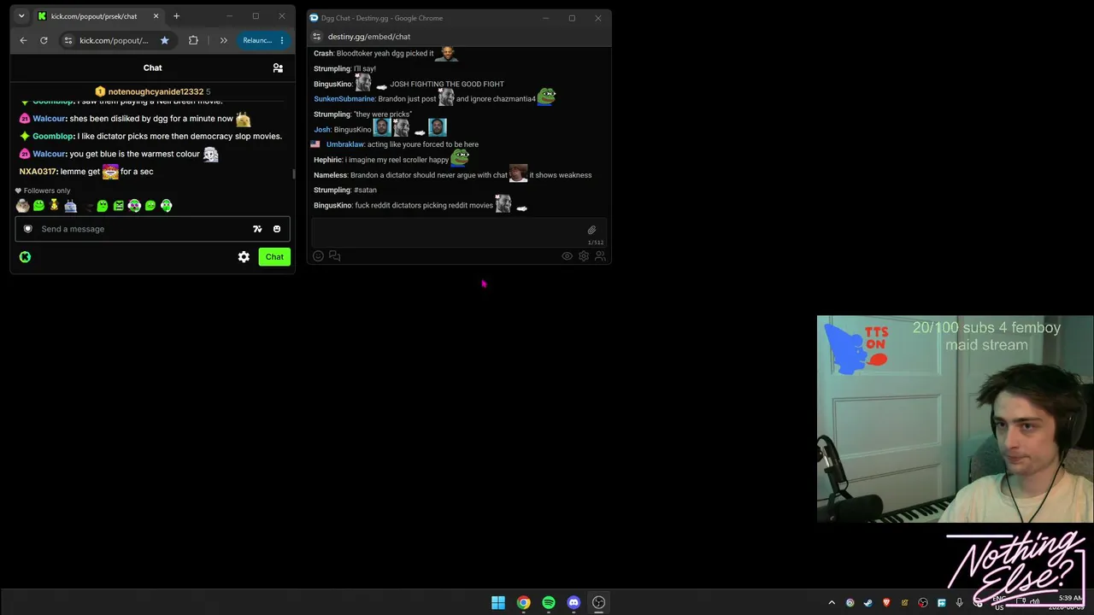Open the Kick chat user list icon
Viewport: 1094px width, 615px height.
click(278, 67)
